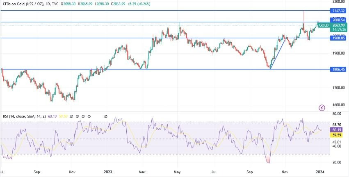This screenshot has width=349, height=177.
Task: Click the 14:59:26 bar countdown
Action: [338, 29]
